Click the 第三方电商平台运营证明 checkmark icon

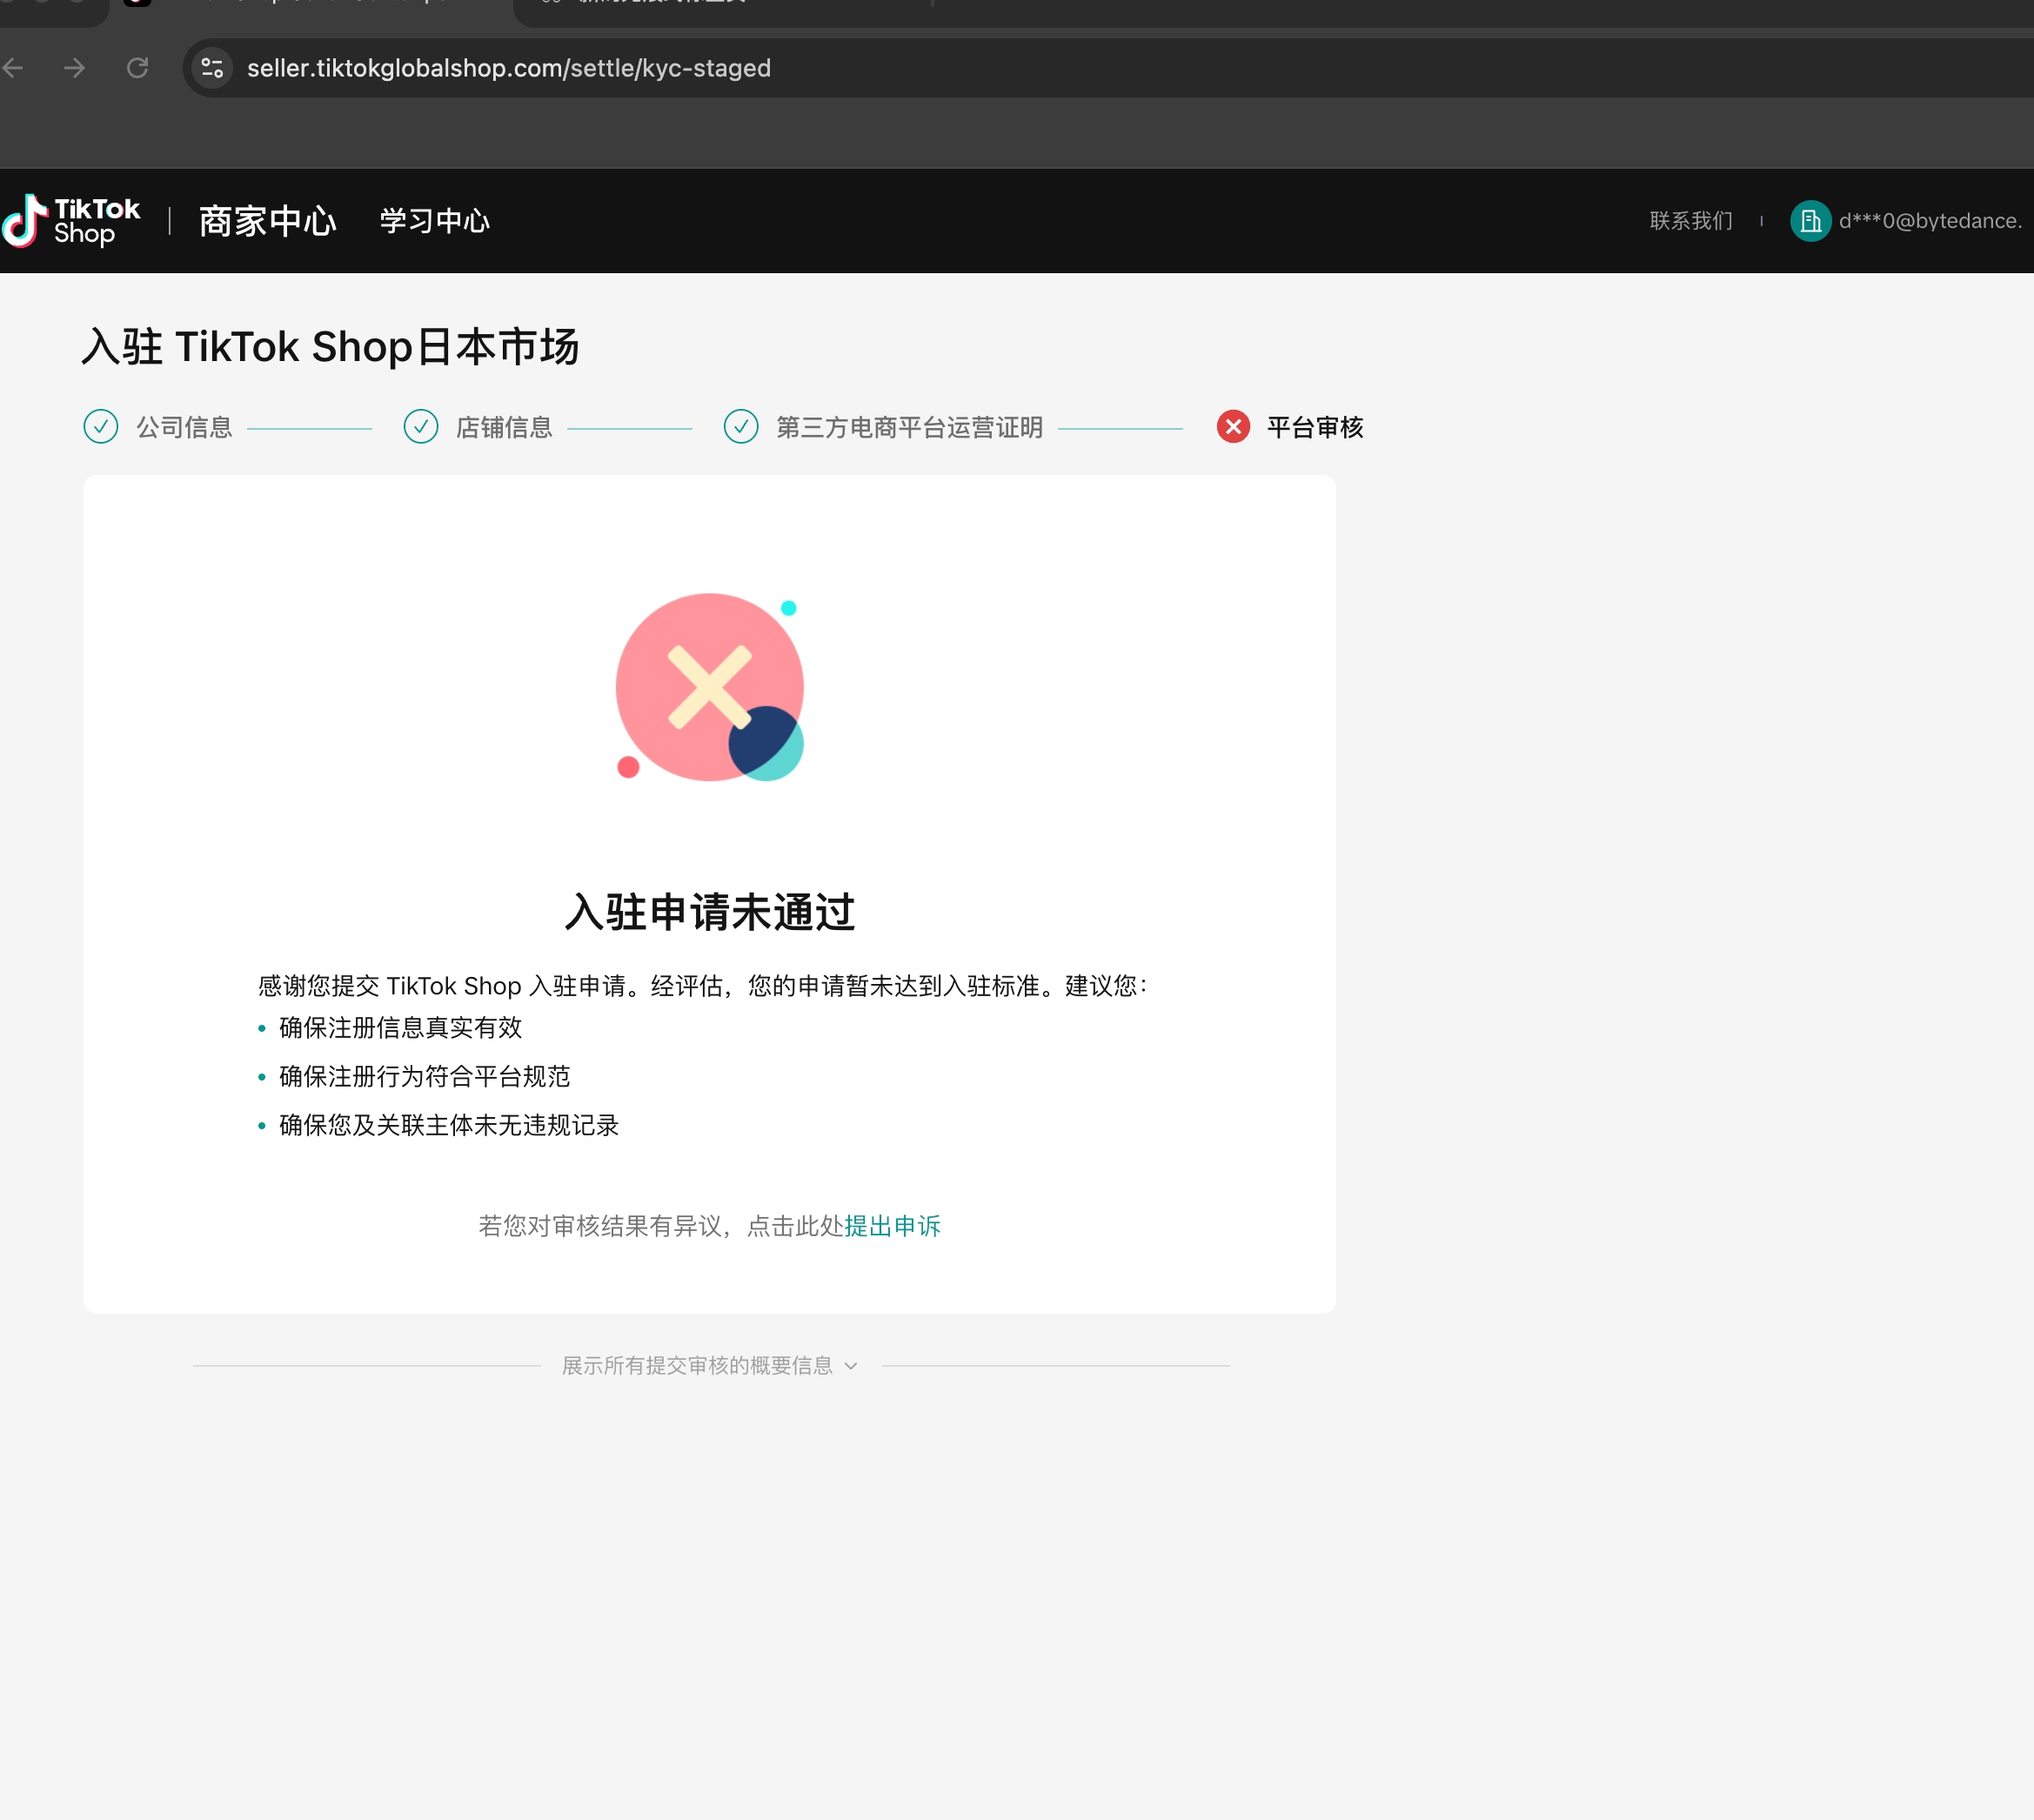741,427
